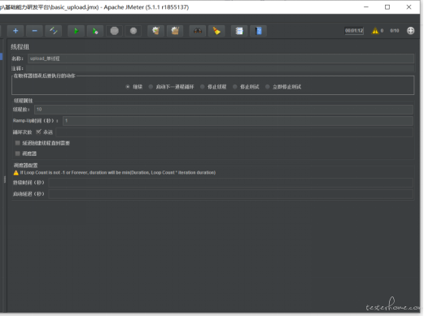This screenshot has width=424, height=316.
Task: Click the remote engine globe icon
Action: coord(411,31)
